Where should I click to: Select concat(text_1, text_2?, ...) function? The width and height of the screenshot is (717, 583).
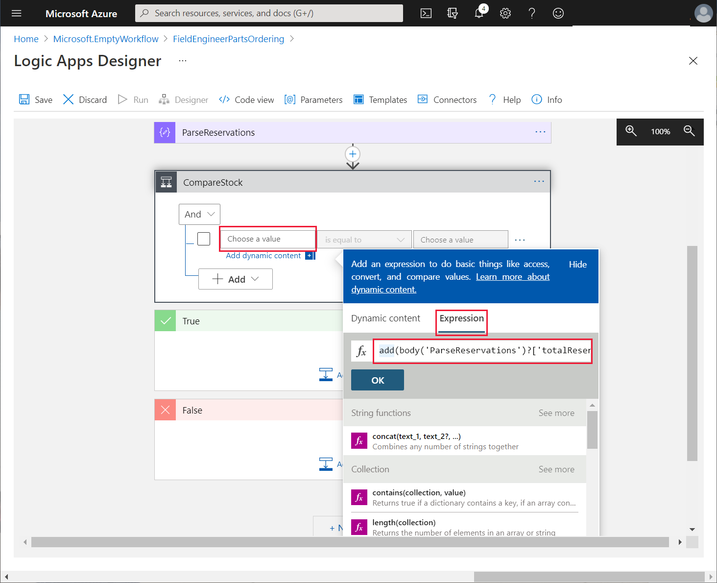pos(465,441)
